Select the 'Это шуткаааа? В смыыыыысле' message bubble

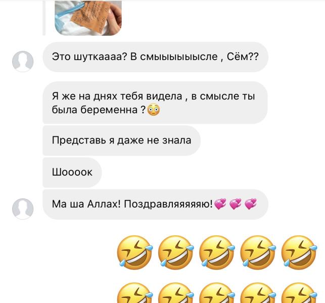156,57
